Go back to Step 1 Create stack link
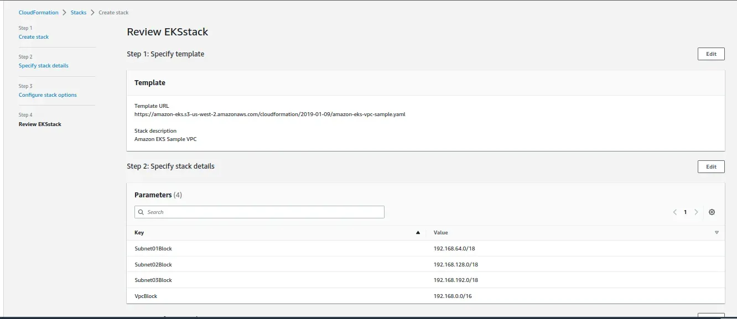Screen dimensions: 737x319 coord(34,37)
